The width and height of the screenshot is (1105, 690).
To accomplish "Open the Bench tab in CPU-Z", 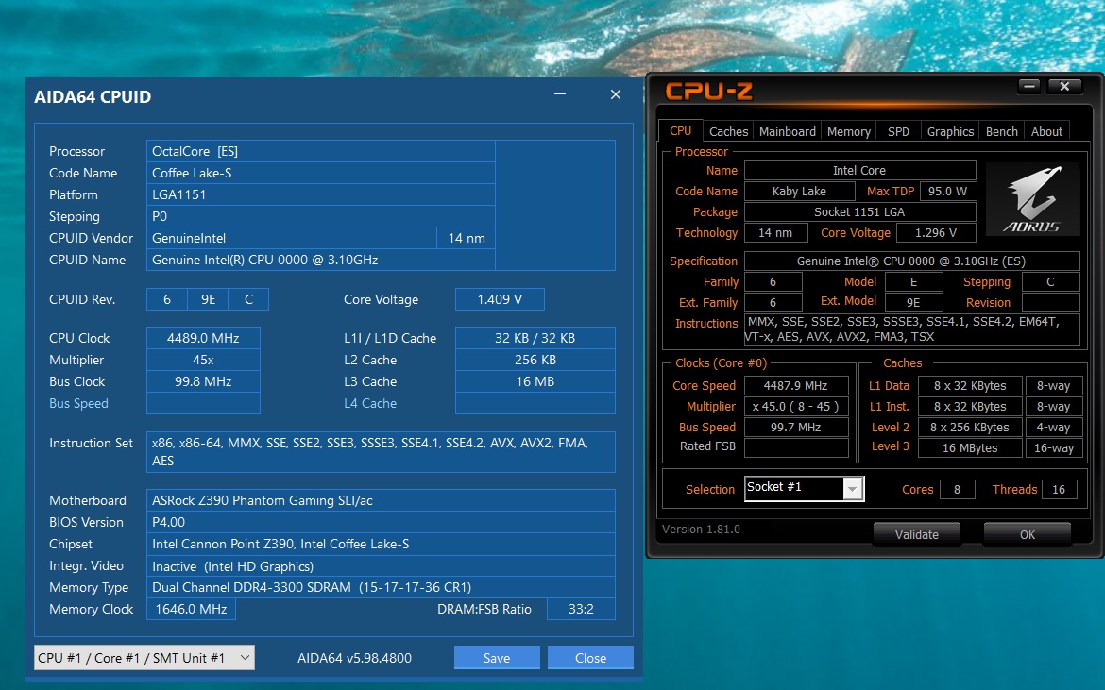I will [1001, 131].
